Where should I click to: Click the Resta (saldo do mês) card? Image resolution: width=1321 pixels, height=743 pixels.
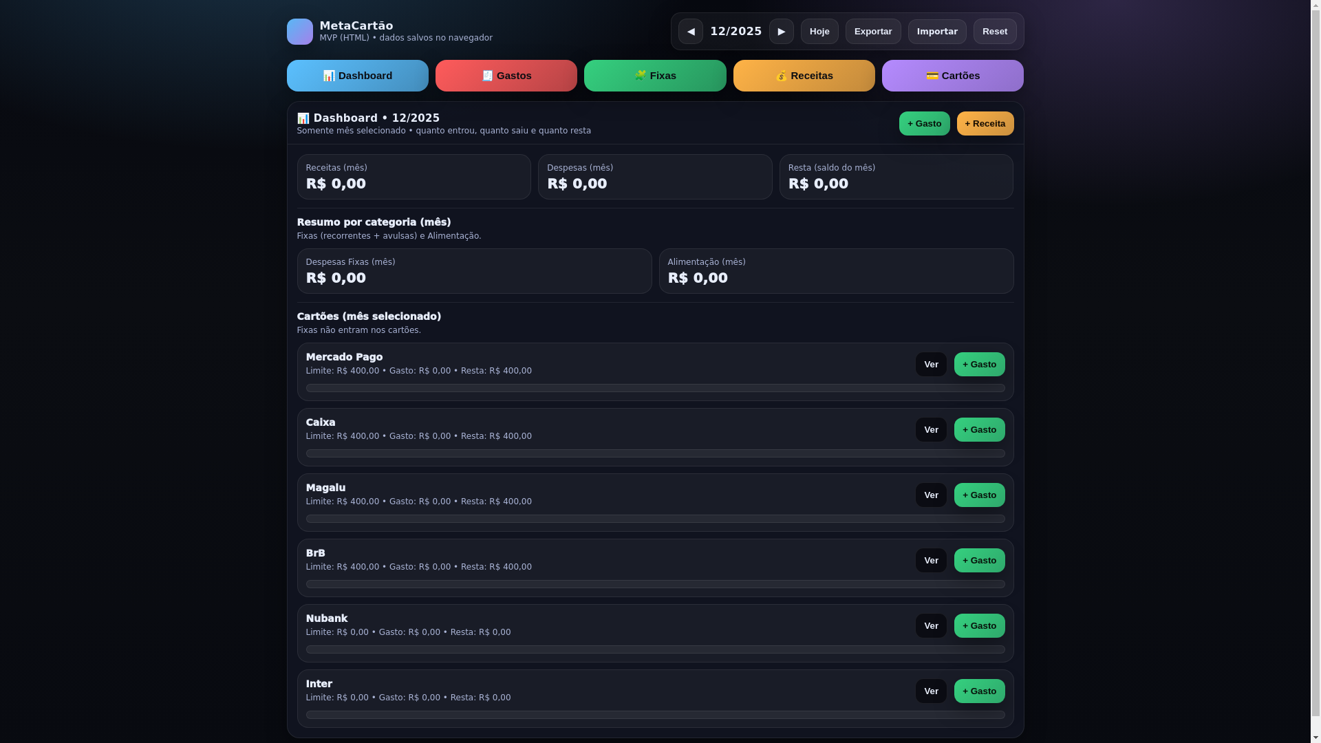click(896, 177)
